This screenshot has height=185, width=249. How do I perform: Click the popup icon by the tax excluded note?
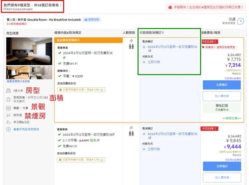5,9
